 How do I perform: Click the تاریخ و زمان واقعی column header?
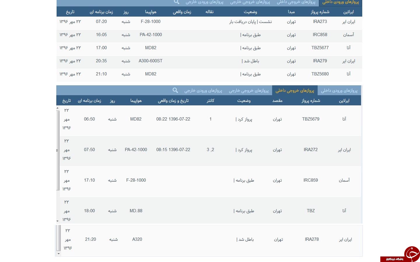173,101
